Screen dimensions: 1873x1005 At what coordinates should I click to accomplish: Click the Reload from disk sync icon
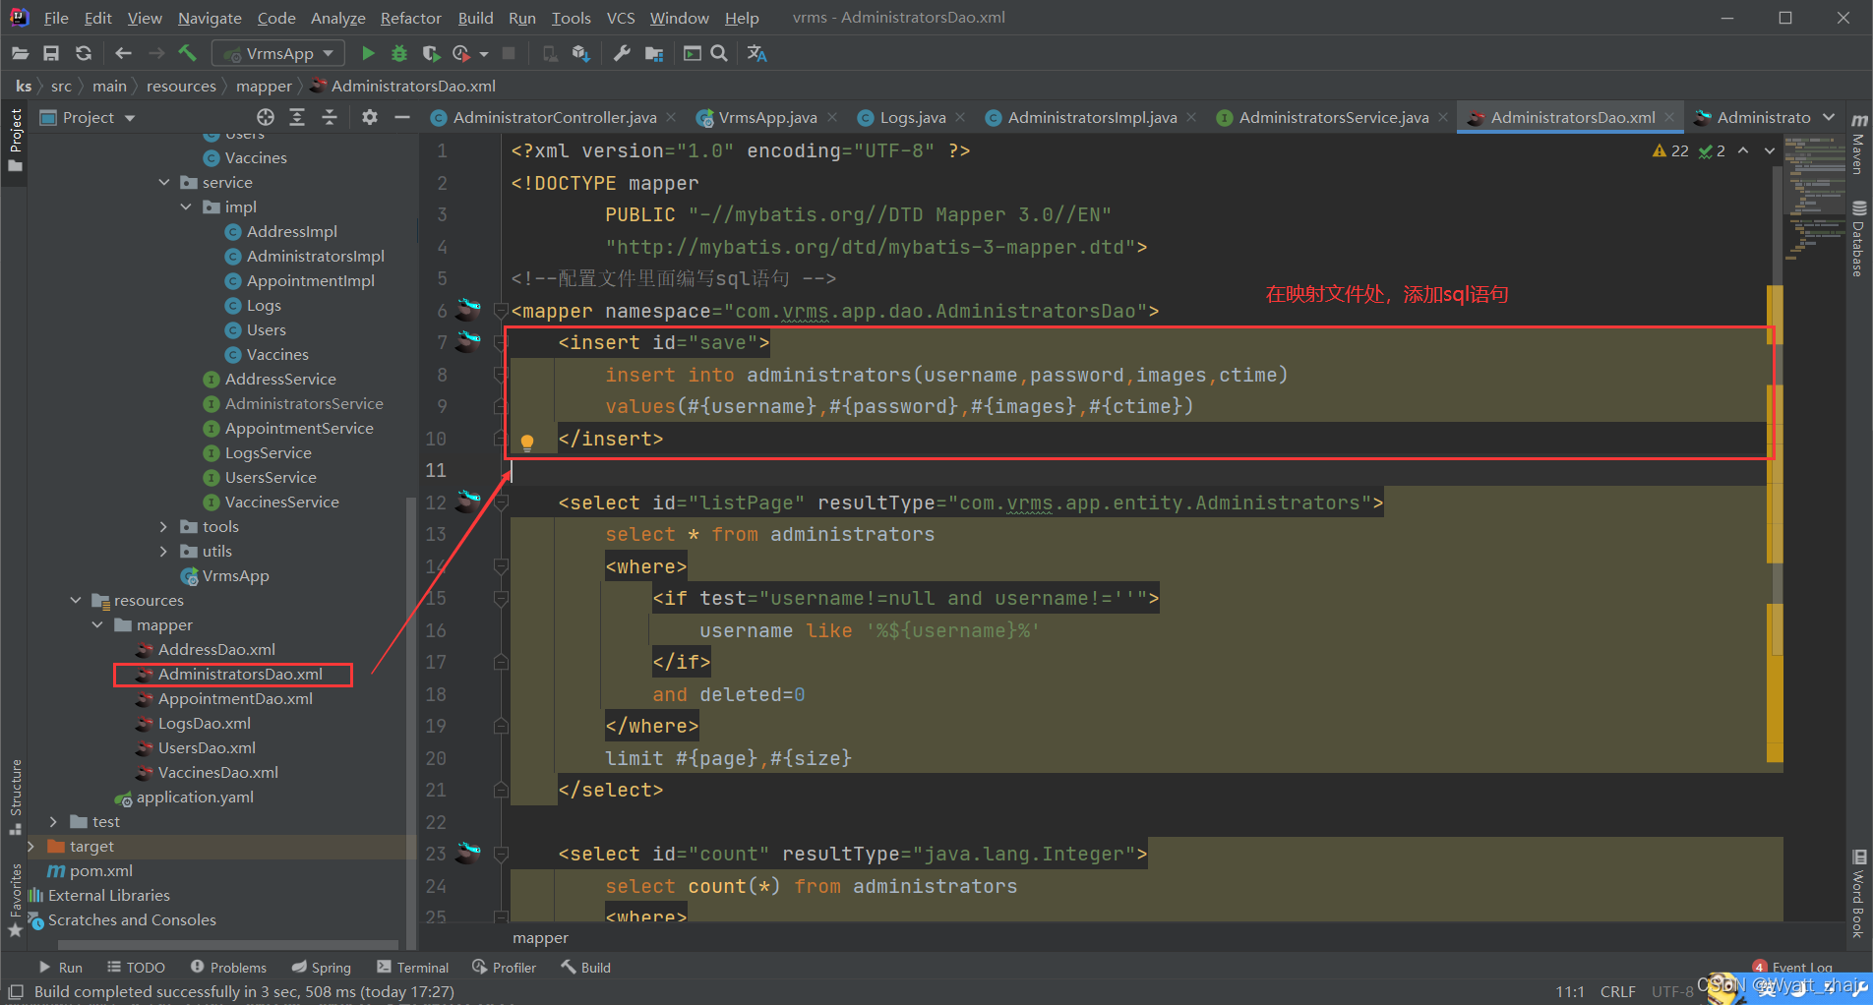point(84,53)
